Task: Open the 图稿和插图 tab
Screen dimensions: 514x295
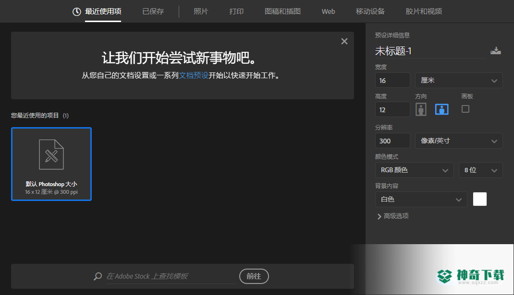Action: 282,12
